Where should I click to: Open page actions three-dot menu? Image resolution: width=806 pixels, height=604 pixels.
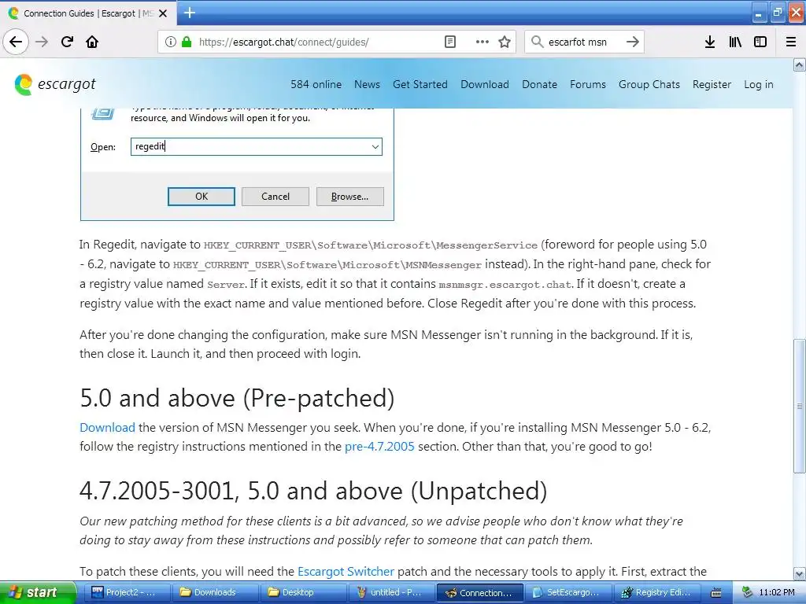482,42
